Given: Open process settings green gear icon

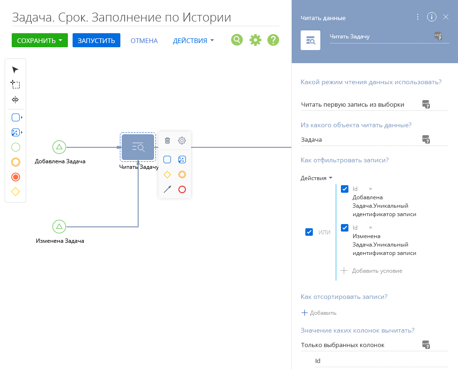Looking at the screenshot, I should [255, 40].
